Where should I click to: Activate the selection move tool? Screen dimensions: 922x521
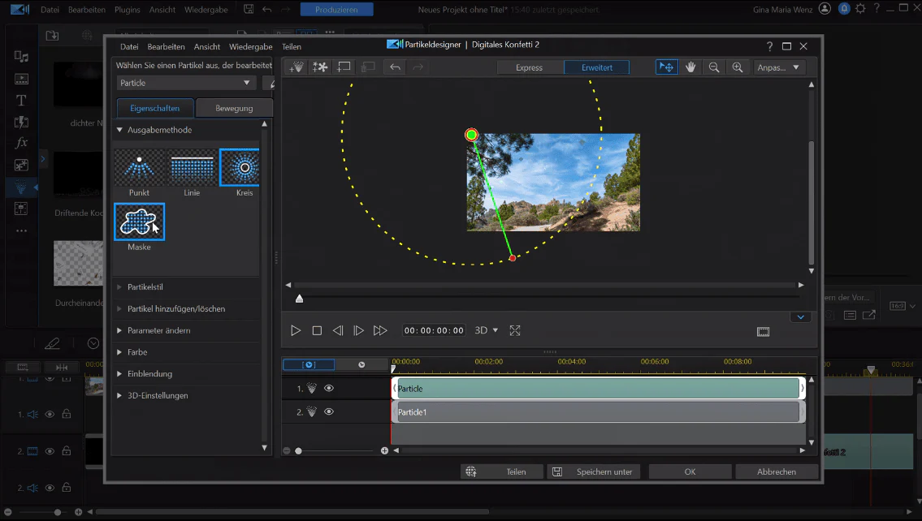click(x=666, y=67)
